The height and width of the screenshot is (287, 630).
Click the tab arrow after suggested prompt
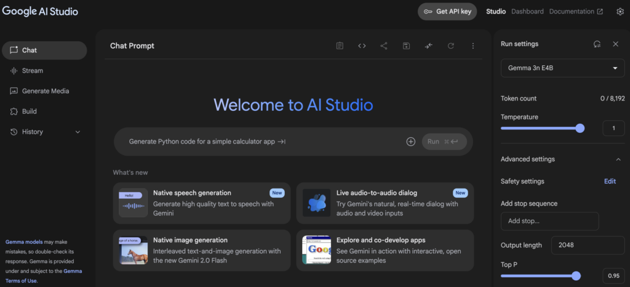[x=282, y=142]
